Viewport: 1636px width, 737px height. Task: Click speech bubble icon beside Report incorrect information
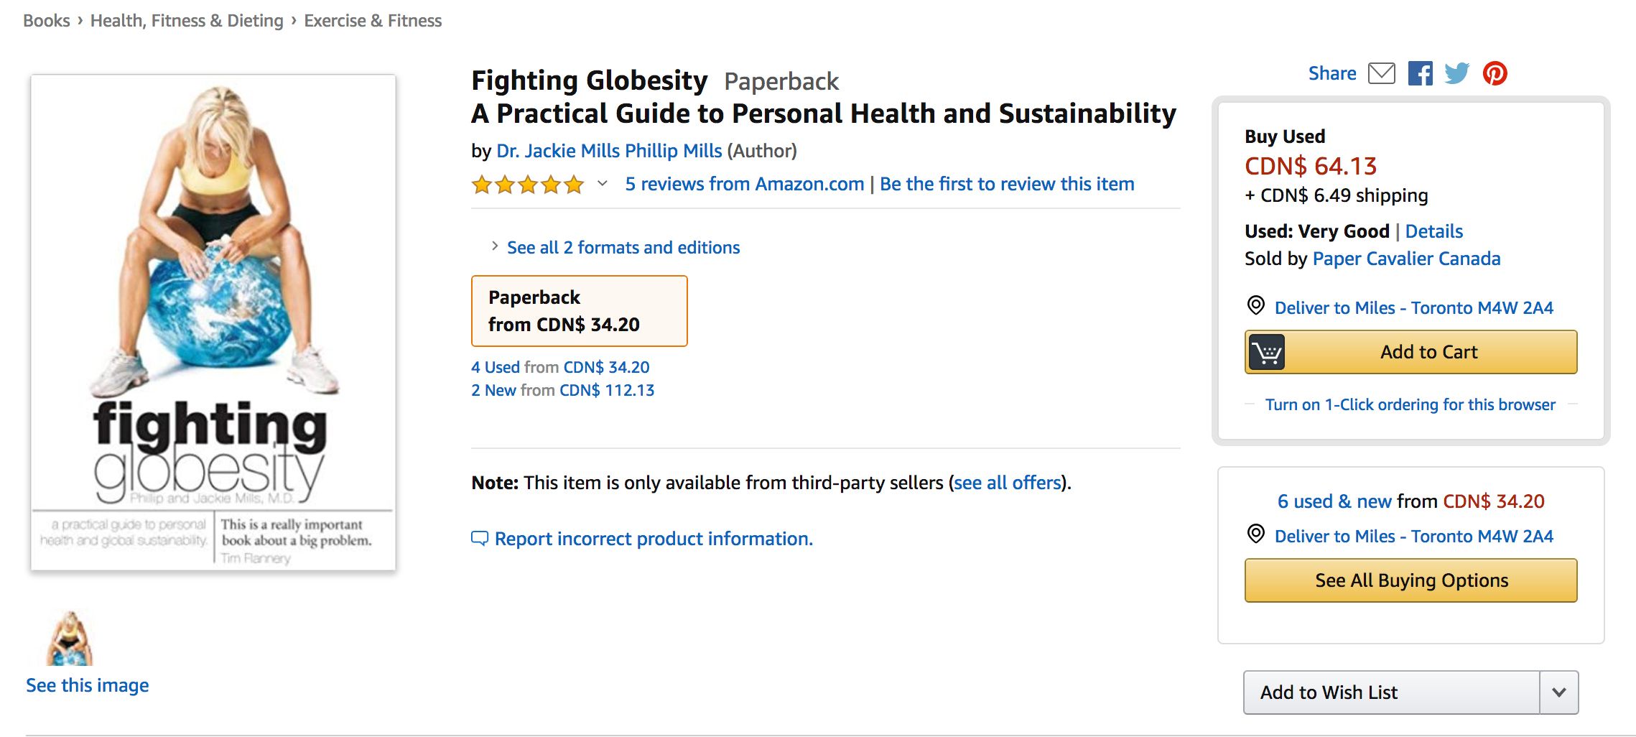coord(479,538)
